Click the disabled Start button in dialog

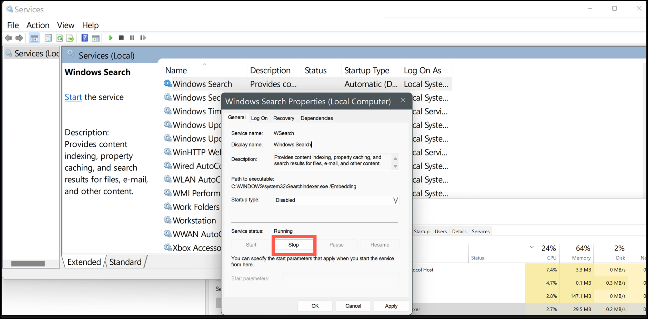coord(251,245)
